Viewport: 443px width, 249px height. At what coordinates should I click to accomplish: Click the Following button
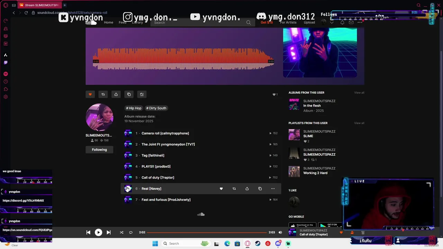click(99, 150)
